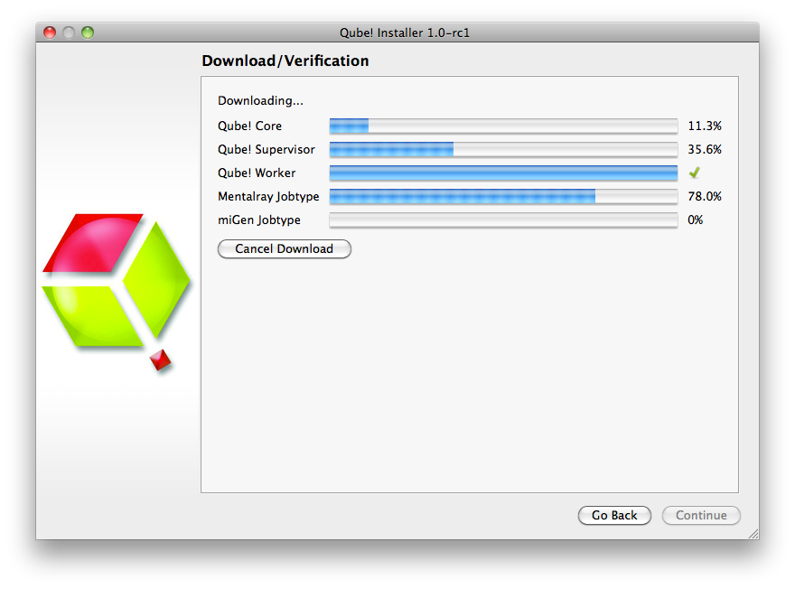Click the small red diamond below the logo
The height and width of the screenshot is (589, 795).
(x=161, y=360)
